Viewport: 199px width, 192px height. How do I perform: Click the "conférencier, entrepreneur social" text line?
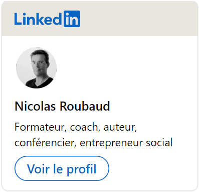pos(94,143)
